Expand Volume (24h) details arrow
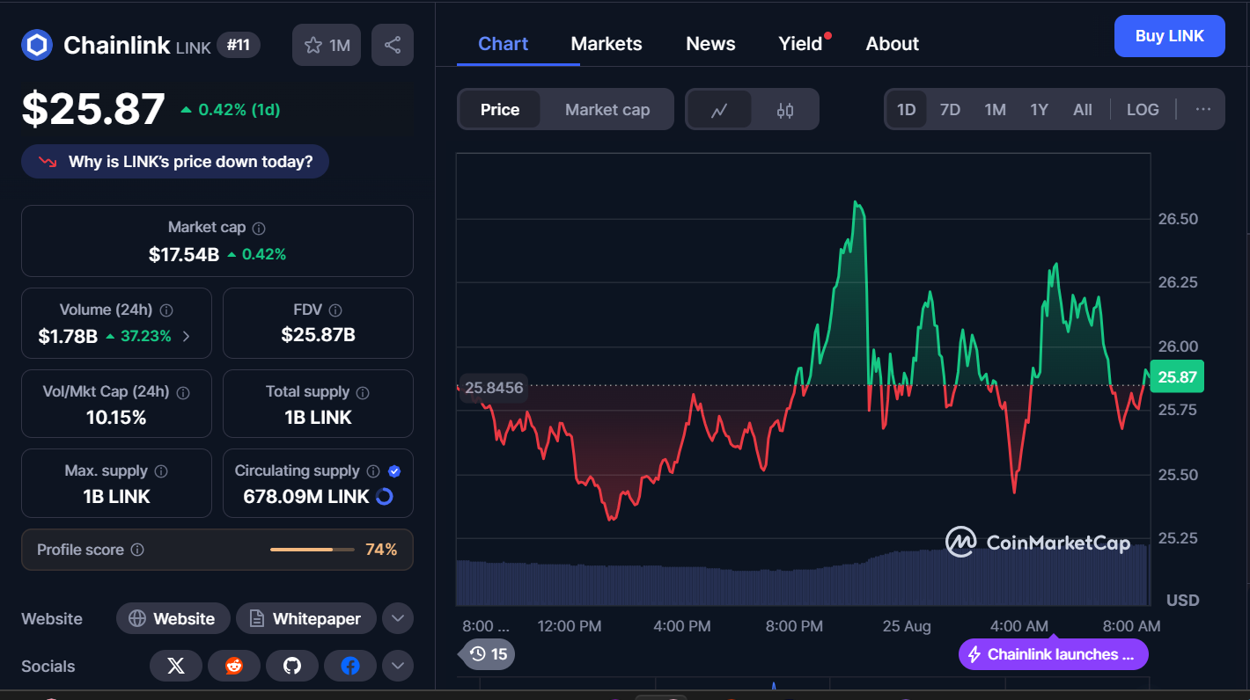Screen dimensions: 1250x700 coord(186,336)
